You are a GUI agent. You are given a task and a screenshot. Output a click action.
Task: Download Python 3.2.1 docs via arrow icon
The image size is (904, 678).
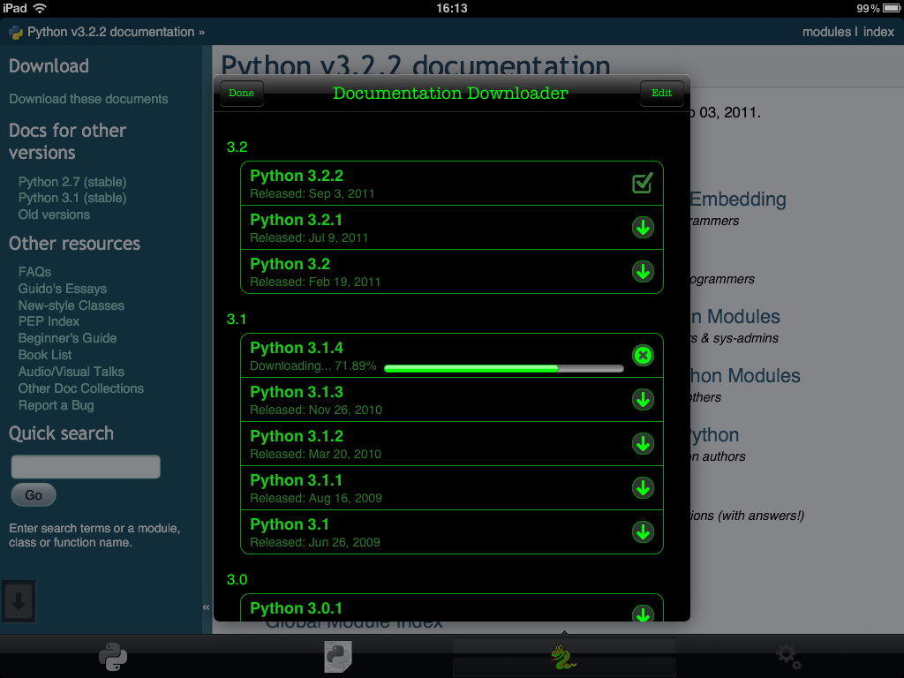pyautogui.click(x=643, y=228)
